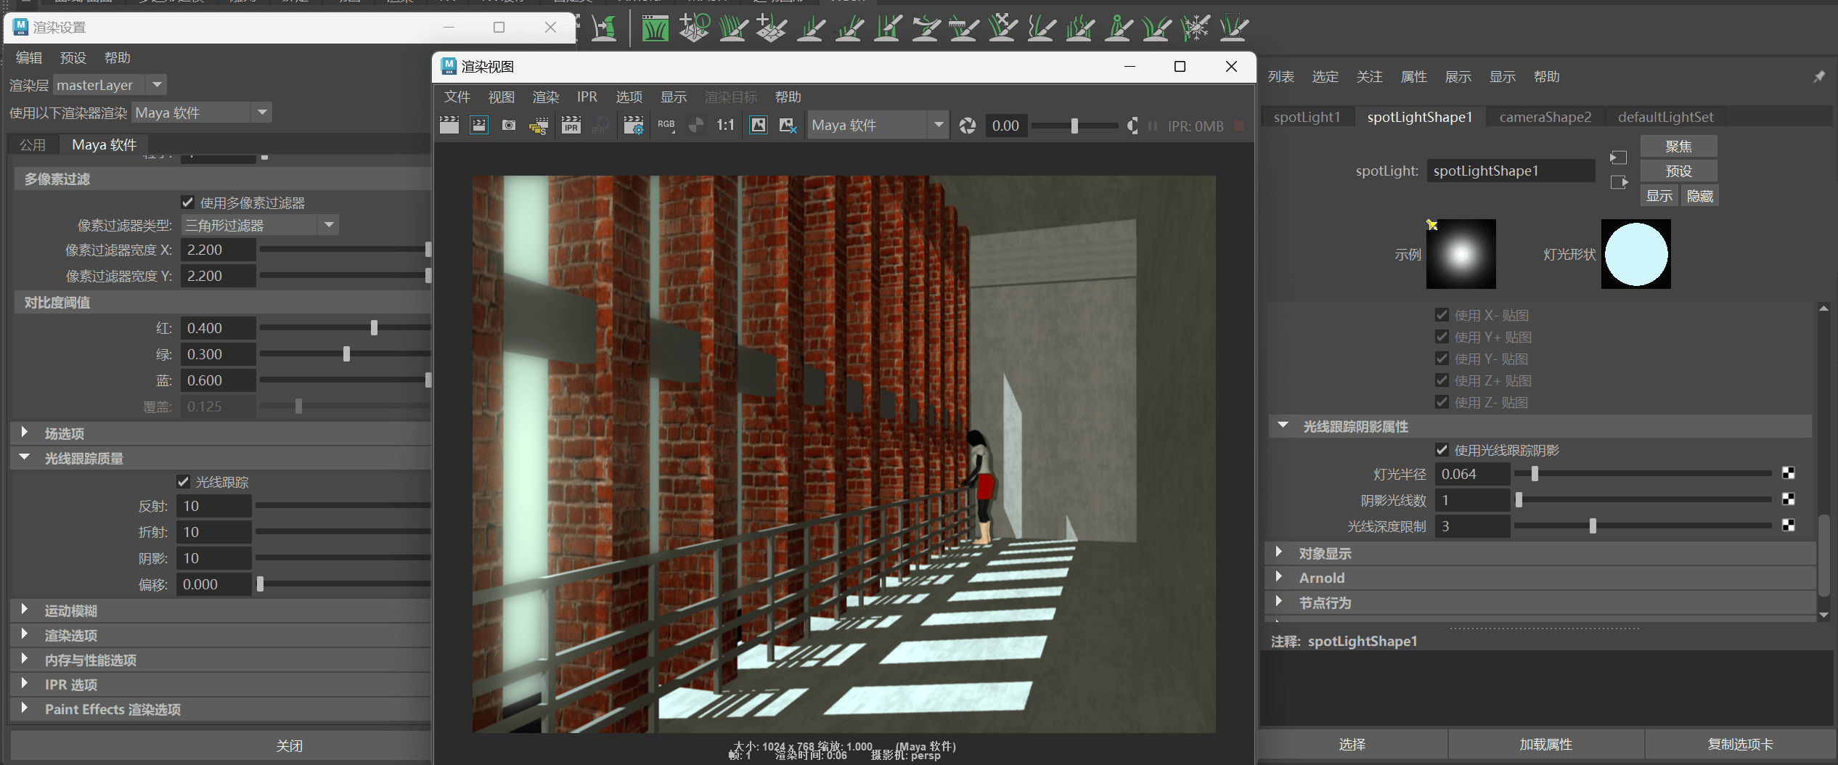Click the IPR render clapperboard icon
The width and height of the screenshot is (1838, 765).
[571, 126]
